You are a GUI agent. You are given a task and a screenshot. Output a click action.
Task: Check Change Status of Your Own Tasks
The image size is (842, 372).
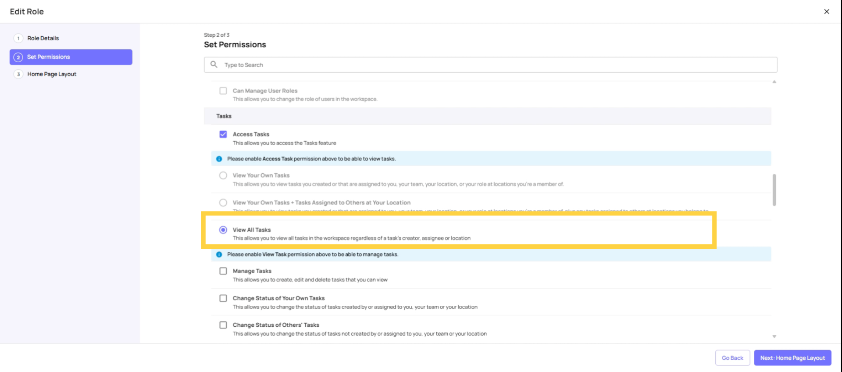coord(223,298)
